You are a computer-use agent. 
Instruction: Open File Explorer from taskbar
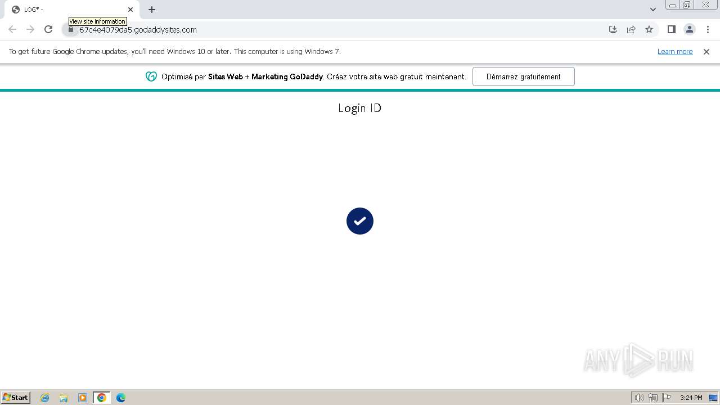pos(64,398)
